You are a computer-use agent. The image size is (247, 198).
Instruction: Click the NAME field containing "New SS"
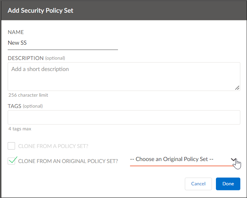63,43
